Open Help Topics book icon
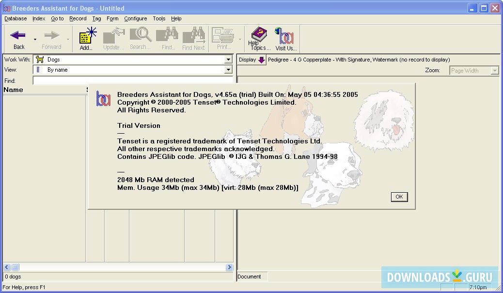Image resolution: width=503 pixels, height=293 pixels. pyautogui.click(x=259, y=34)
